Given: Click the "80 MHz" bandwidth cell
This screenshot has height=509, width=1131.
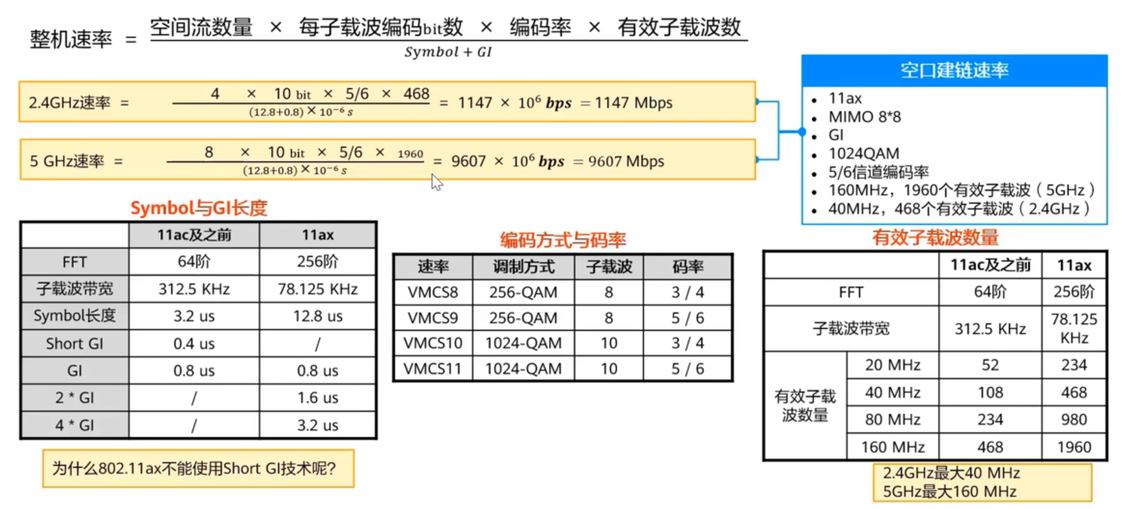Looking at the screenshot, I should tap(893, 420).
